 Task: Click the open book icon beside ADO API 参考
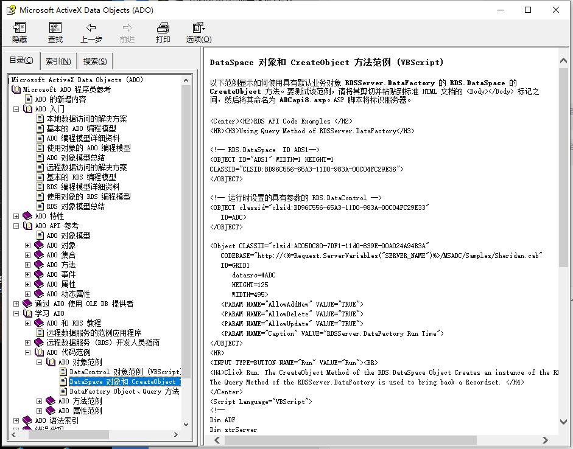tap(28, 226)
